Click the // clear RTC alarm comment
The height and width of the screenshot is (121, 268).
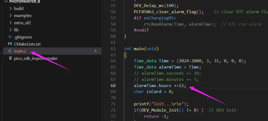(x=241, y=12)
